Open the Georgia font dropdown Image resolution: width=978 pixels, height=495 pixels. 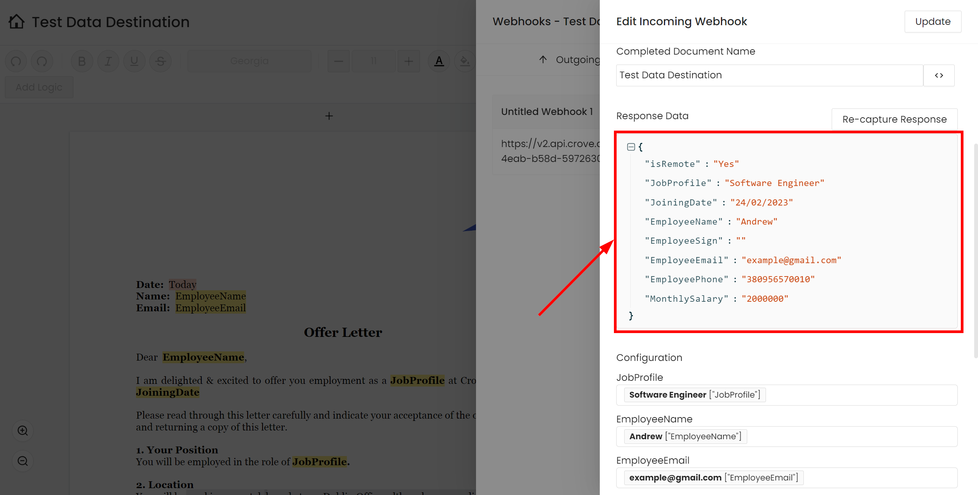249,61
